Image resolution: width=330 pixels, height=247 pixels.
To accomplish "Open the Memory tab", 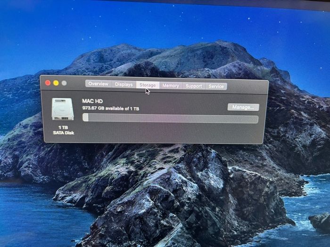I will tap(171, 86).
